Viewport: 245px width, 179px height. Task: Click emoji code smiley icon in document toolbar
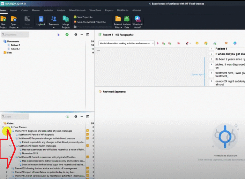pyautogui.click(x=197, y=43)
